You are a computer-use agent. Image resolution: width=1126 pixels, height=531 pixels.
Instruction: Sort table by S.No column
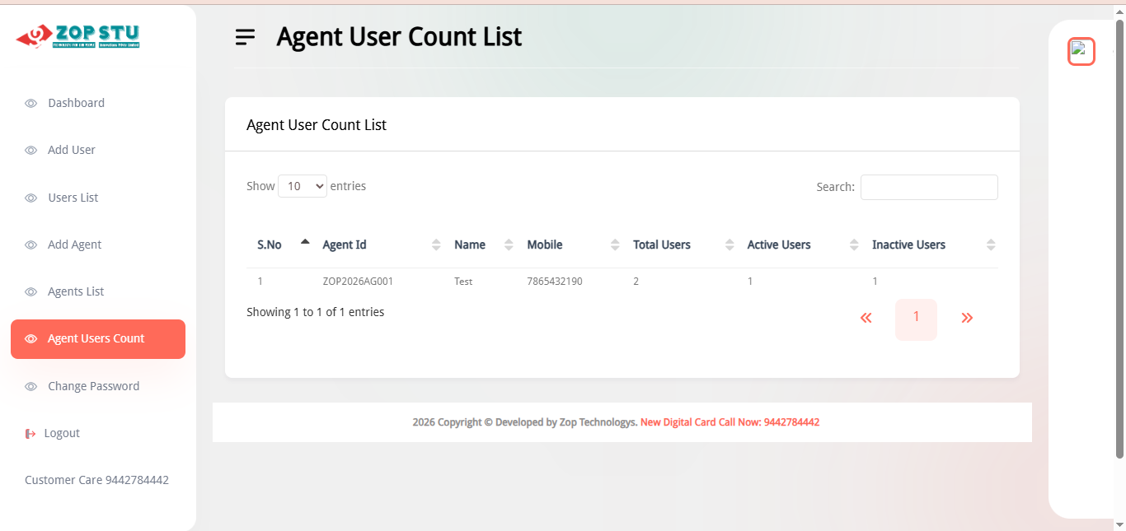[x=270, y=245]
